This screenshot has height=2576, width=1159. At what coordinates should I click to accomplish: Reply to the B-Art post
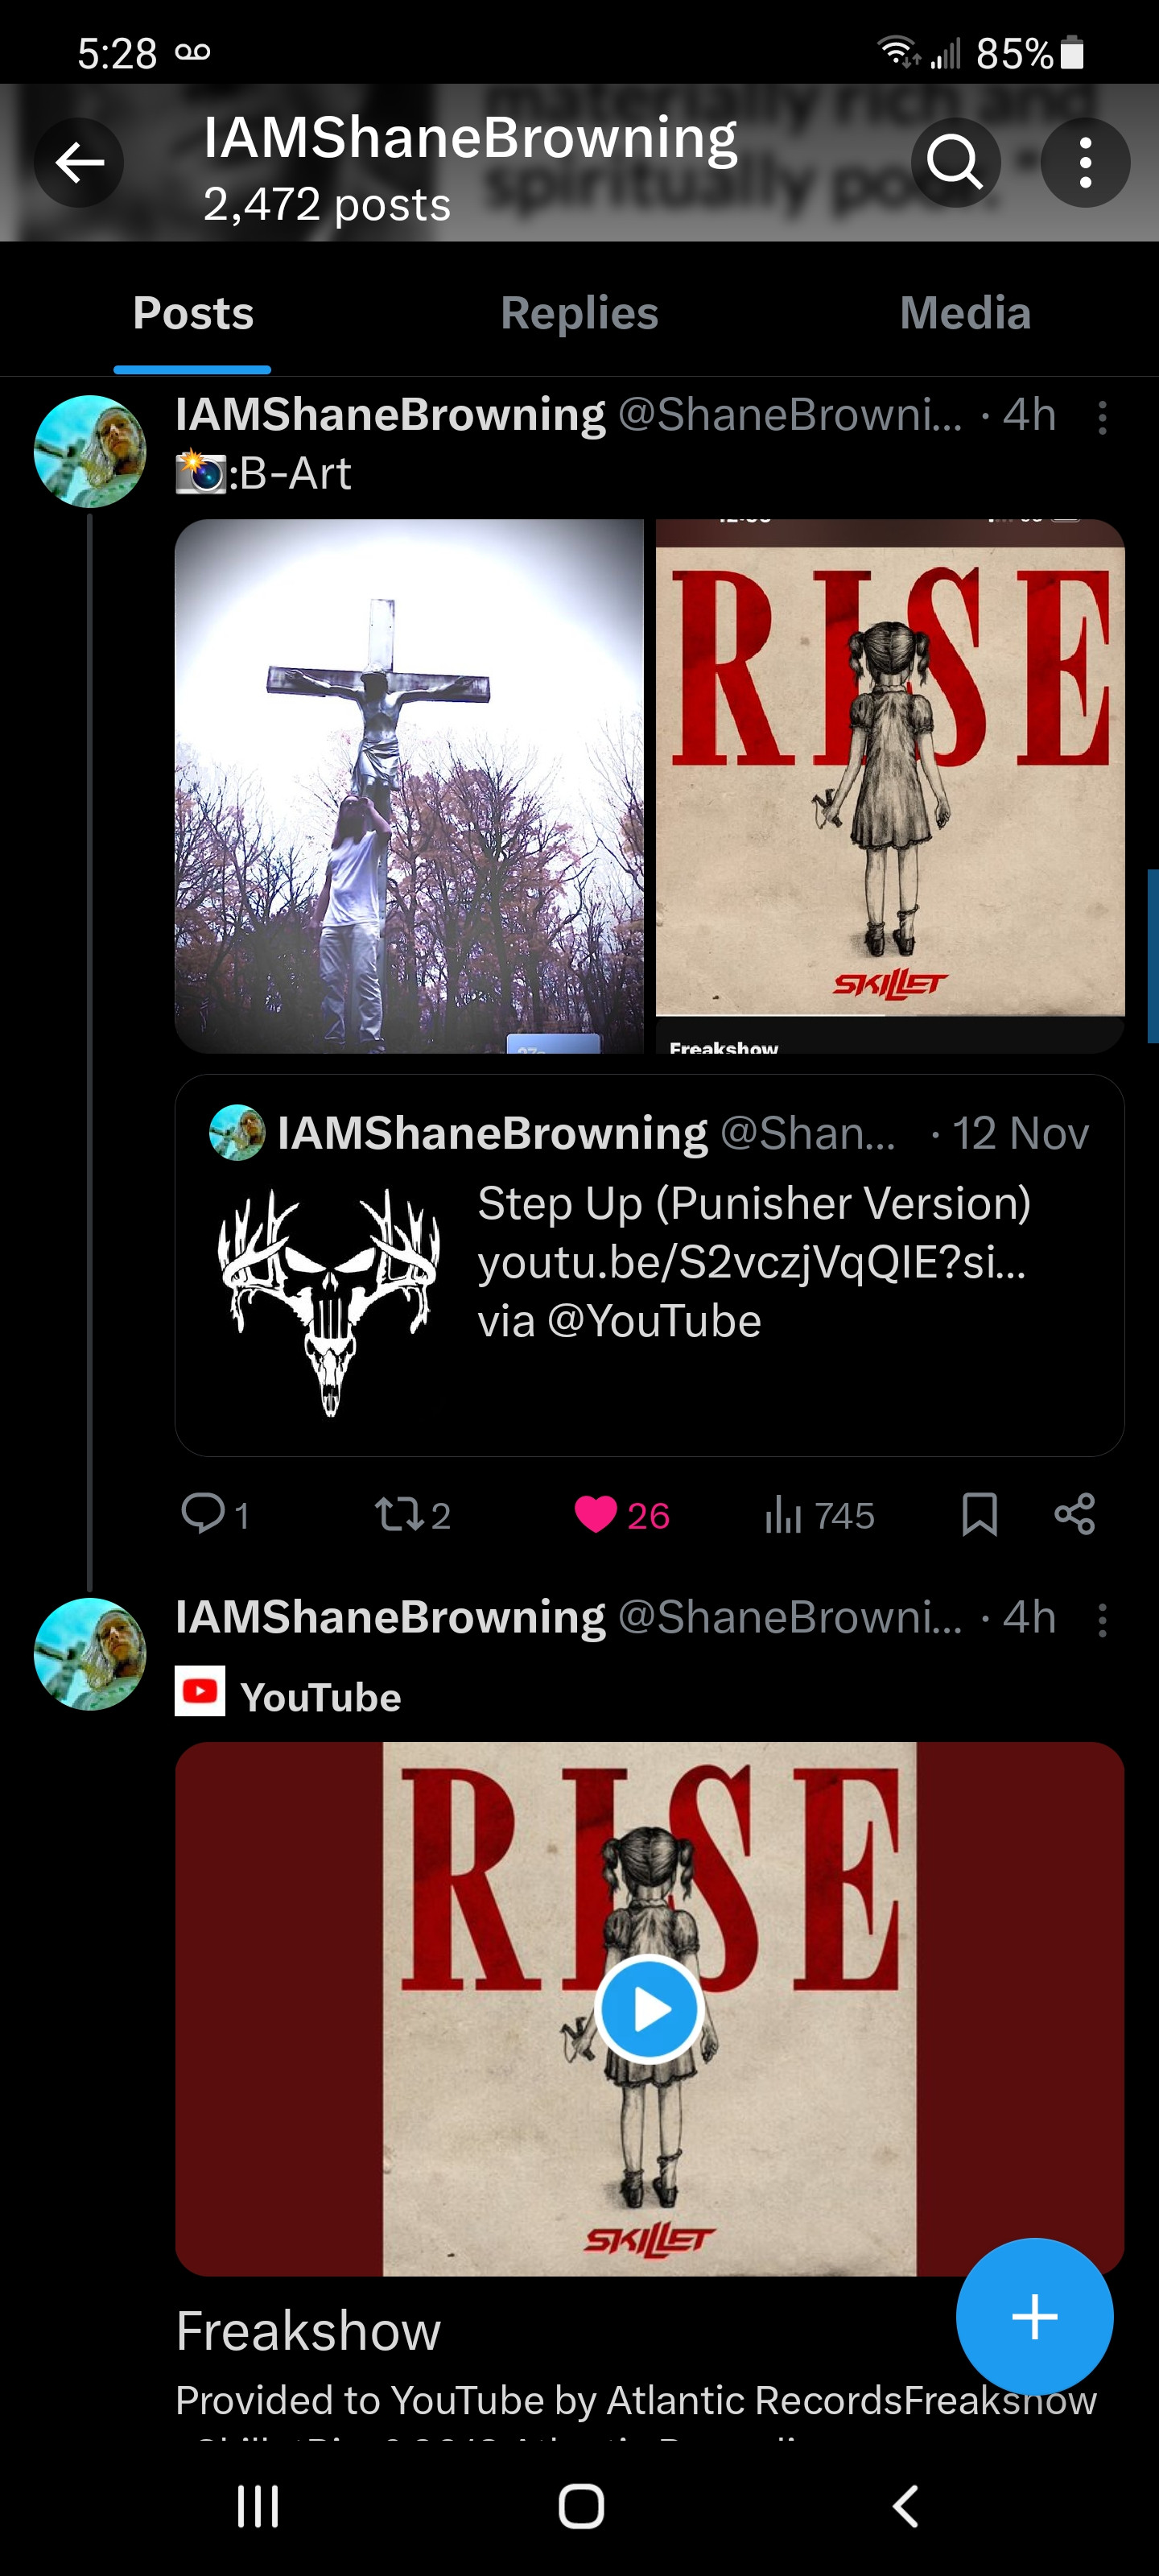point(215,1514)
